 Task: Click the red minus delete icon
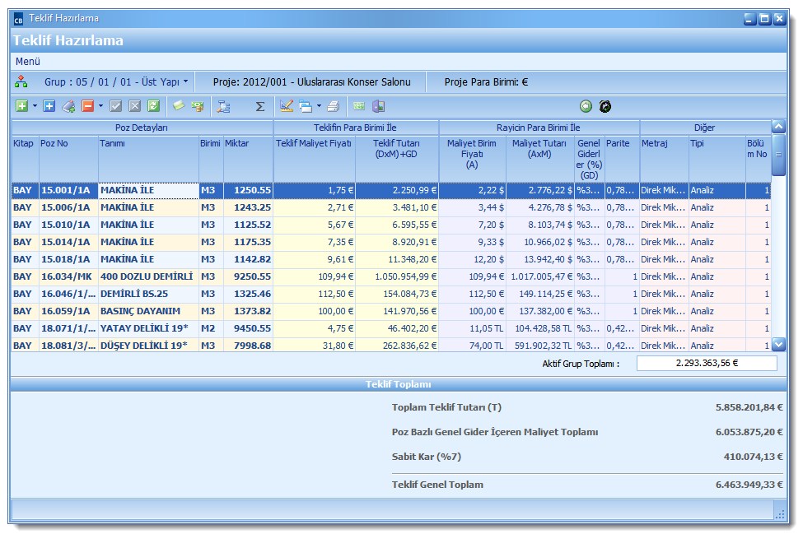click(87, 106)
